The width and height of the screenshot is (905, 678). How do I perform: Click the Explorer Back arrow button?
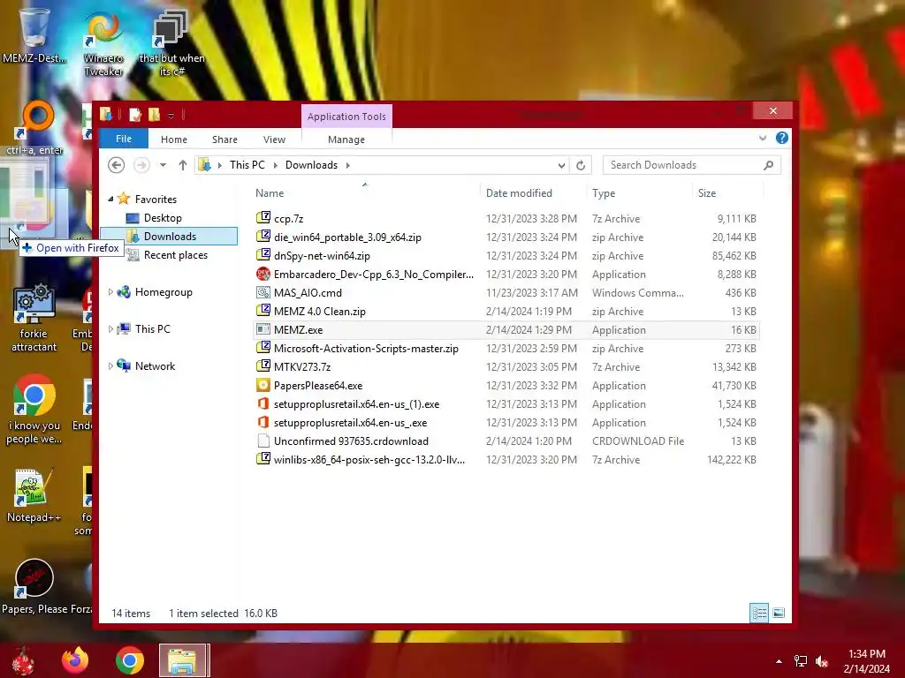click(116, 165)
